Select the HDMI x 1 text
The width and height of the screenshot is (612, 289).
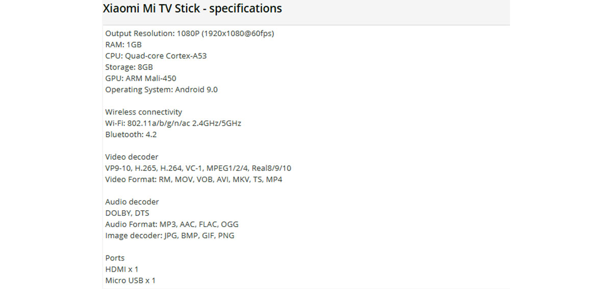click(121, 269)
